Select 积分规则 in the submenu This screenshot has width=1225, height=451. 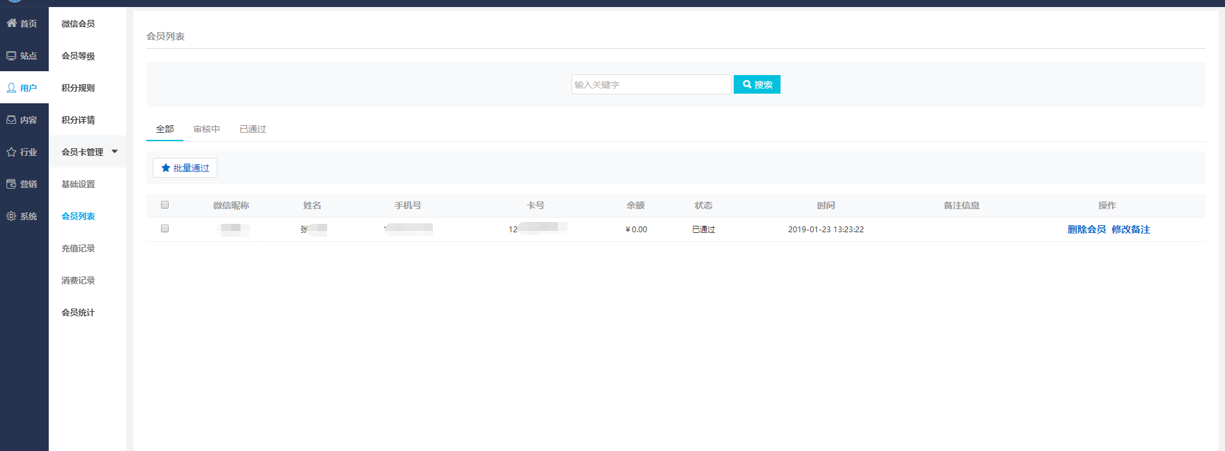pos(78,88)
